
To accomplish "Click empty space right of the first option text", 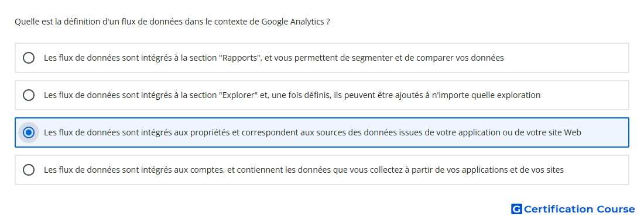I will (567, 58).
